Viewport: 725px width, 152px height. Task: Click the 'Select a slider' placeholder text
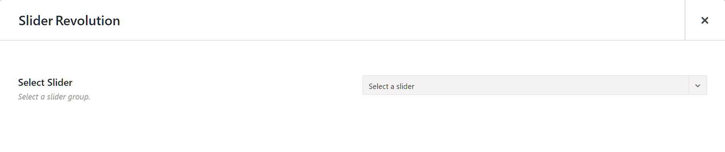click(x=391, y=86)
